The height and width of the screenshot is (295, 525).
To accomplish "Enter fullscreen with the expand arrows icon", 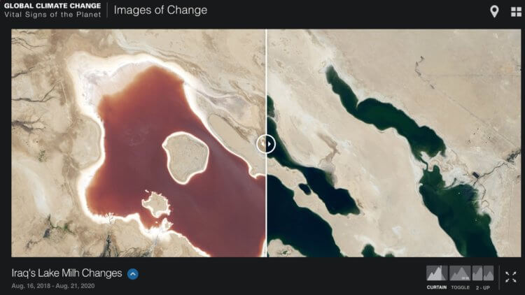I will pyautogui.click(x=510, y=277).
